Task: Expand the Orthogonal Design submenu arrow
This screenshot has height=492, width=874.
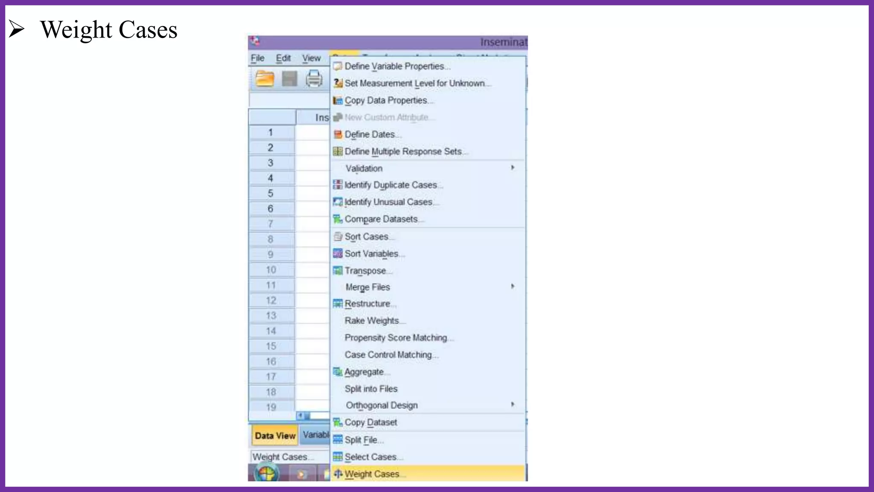Action: (x=513, y=404)
